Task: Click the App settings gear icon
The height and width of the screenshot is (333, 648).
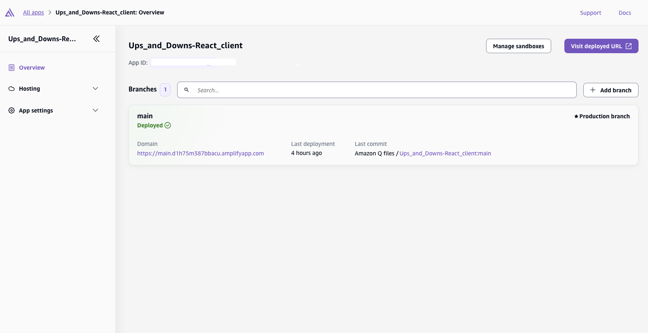Action: click(x=12, y=110)
